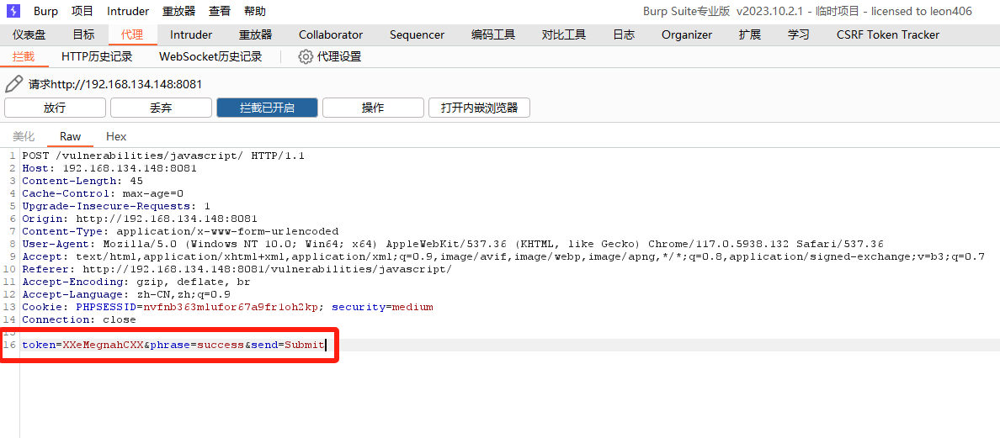Viewport: 1000px width, 438px height.
Task: Click the pencil edit icon beside request URL
Action: [14, 84]
